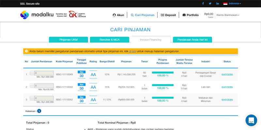Click the Bunga Efektif column header

click(x=107, y=62)
